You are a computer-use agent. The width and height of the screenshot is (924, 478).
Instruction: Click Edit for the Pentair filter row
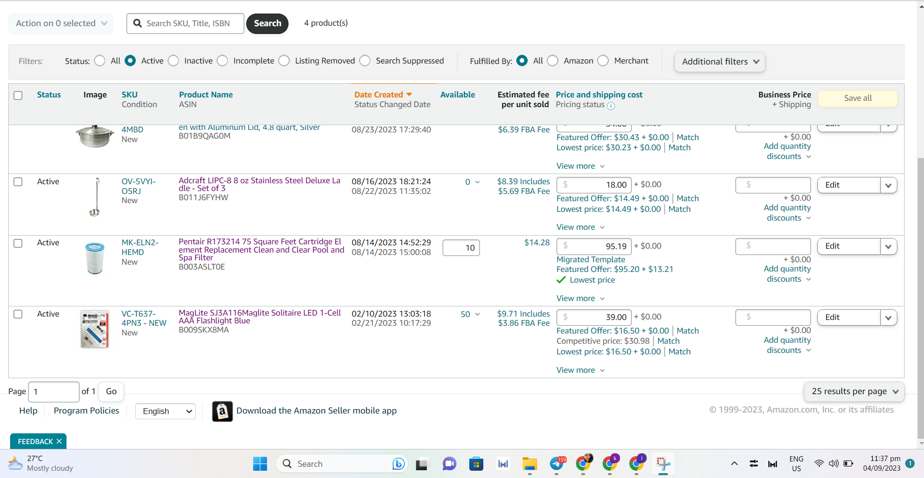pos(849,247)
